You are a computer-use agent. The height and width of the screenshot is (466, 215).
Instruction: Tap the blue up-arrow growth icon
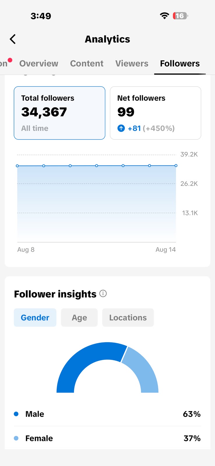coord(121,128)
